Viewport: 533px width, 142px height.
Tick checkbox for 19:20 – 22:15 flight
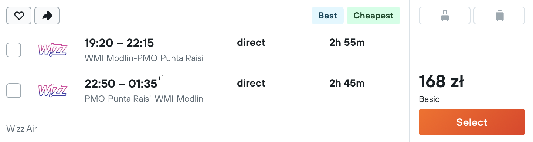pos(14,50)
